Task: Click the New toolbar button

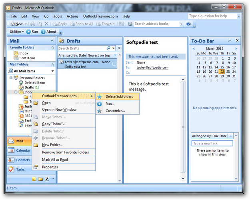Action: (x=16, y=24)
